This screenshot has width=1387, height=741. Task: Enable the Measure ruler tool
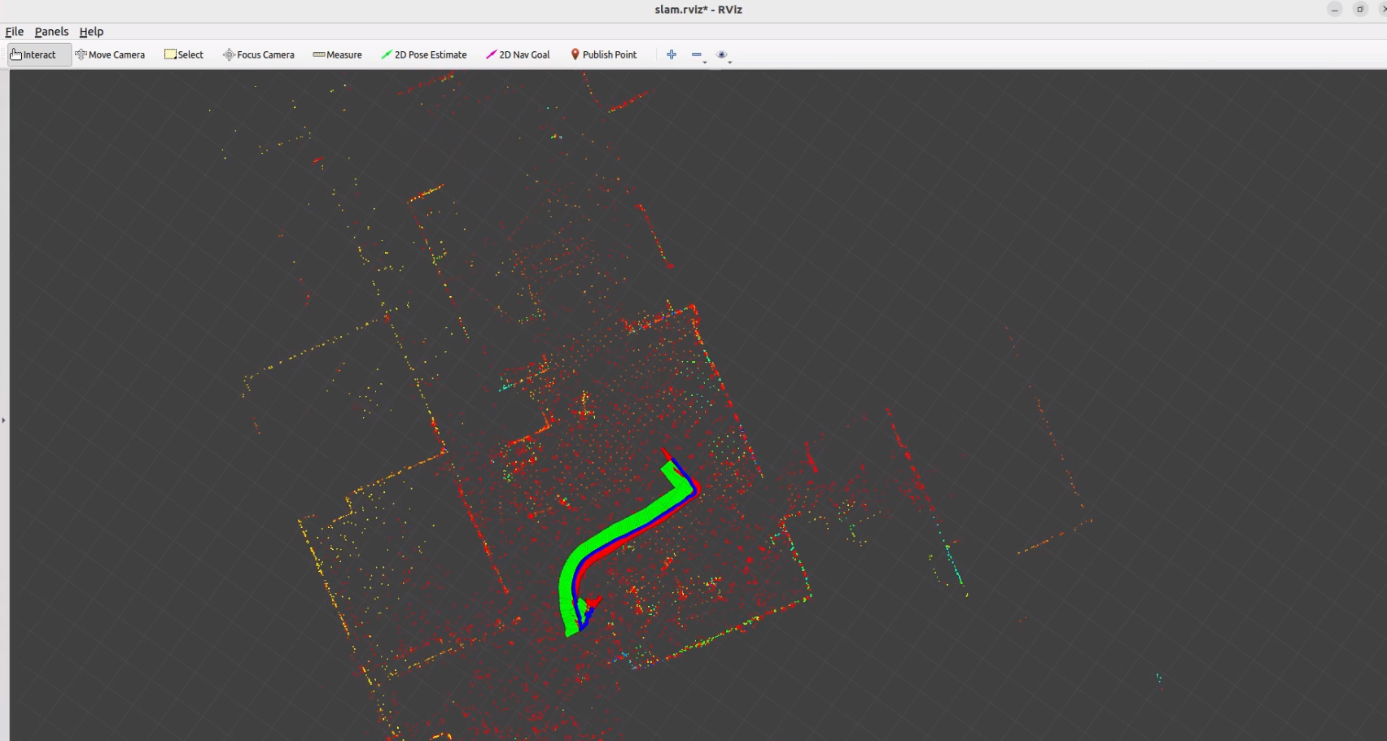point(337,54)
